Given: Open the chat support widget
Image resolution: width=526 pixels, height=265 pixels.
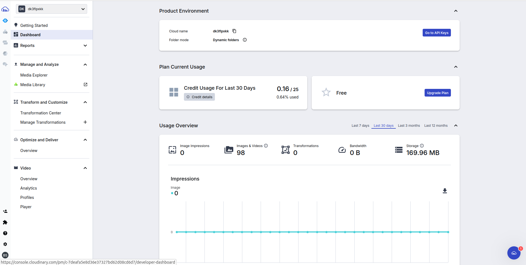Looking at the screenshot, I should point(514,253).
